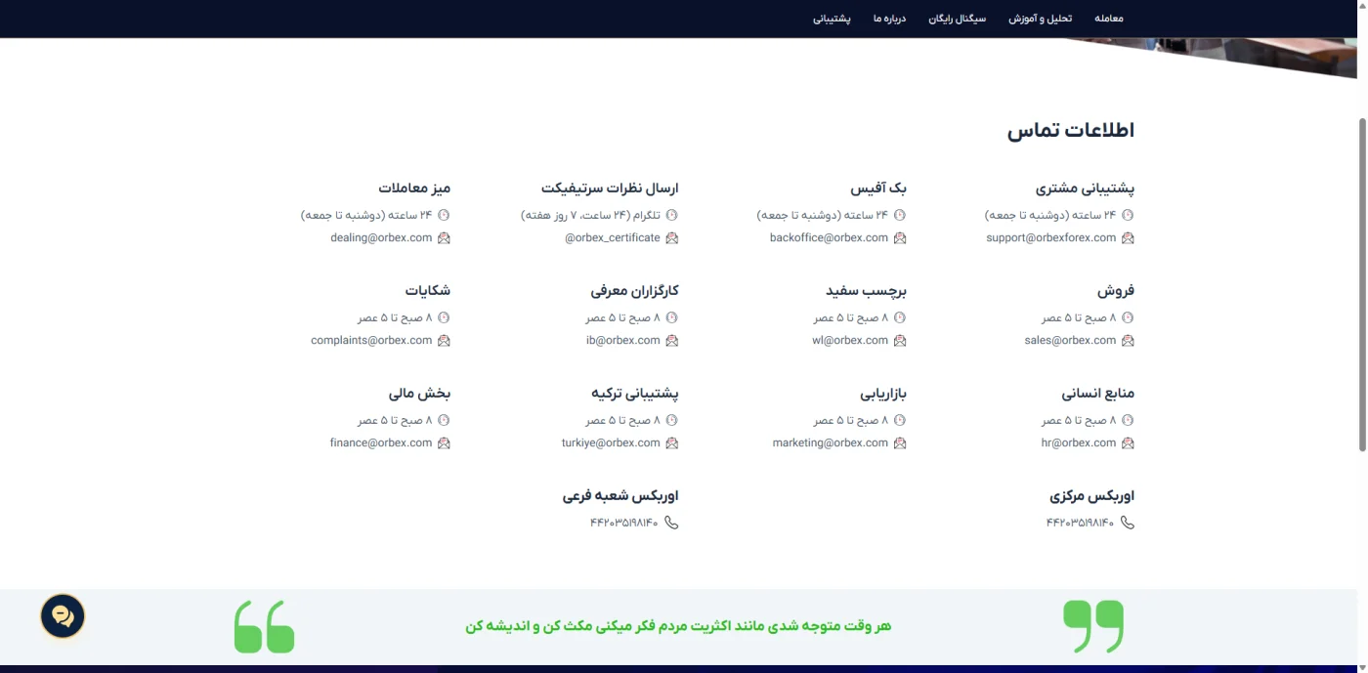The height and width of the screenshot is (673, 1368).
Task: Email complaints@orbex.com link
Action: pyautogui.click(x=371, y=341)
